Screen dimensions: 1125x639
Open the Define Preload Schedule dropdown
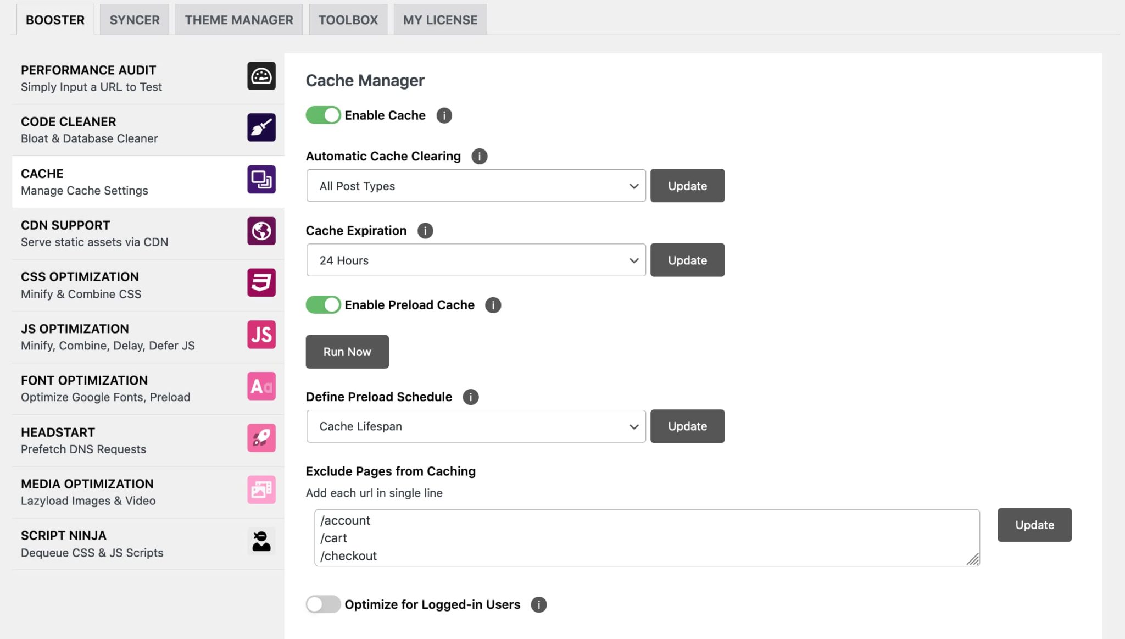point(476,426)
